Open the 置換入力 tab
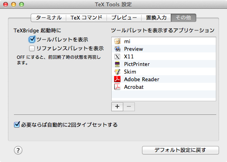This screenshot has height=162, width=227. click(156, 18)
